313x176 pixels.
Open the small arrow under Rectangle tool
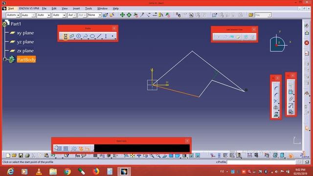(x=74, y=39)
